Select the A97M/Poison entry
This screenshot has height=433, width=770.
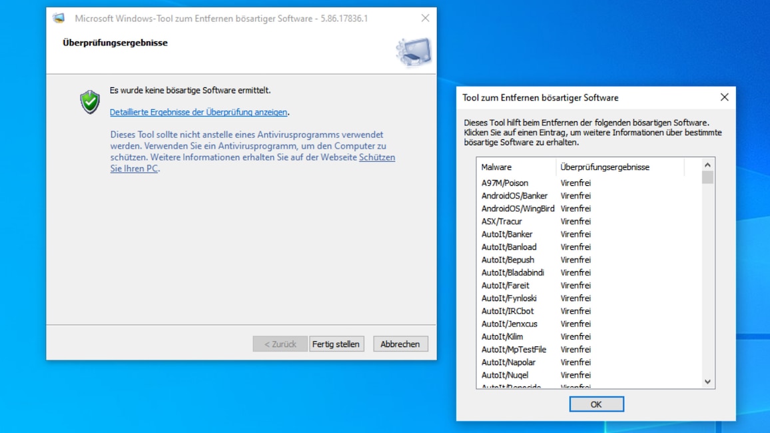coord(505,183)
